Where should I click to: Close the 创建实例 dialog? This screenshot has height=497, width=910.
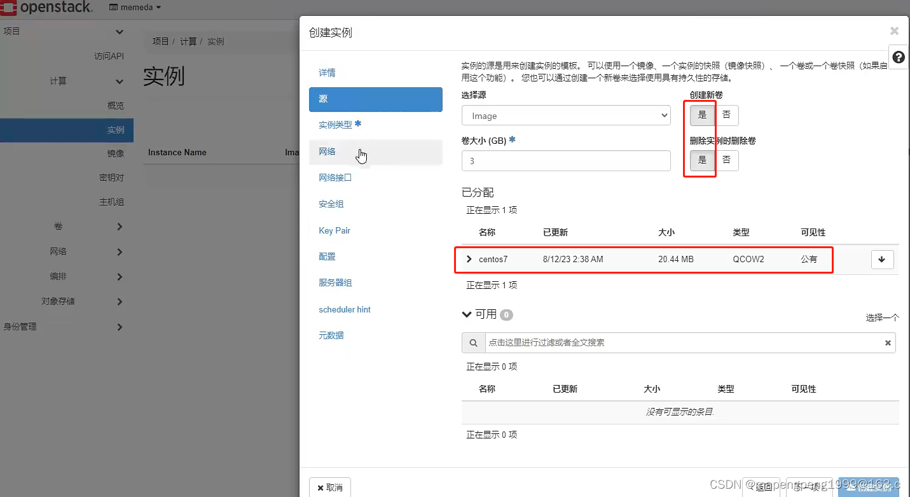pos(894,31)
